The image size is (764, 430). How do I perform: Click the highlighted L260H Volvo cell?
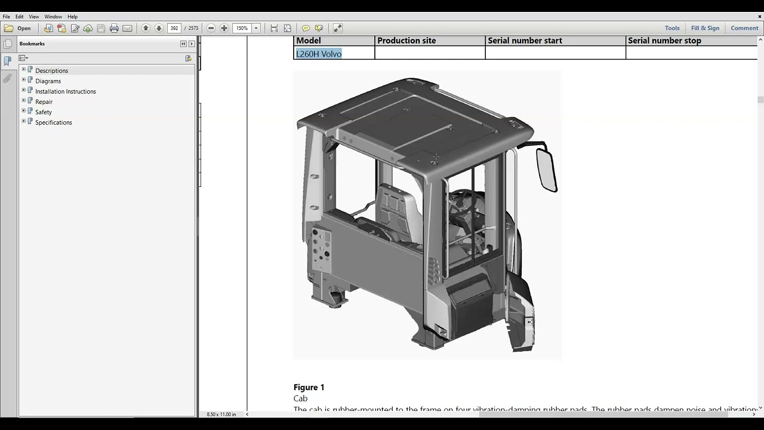(x=319, y=54)
